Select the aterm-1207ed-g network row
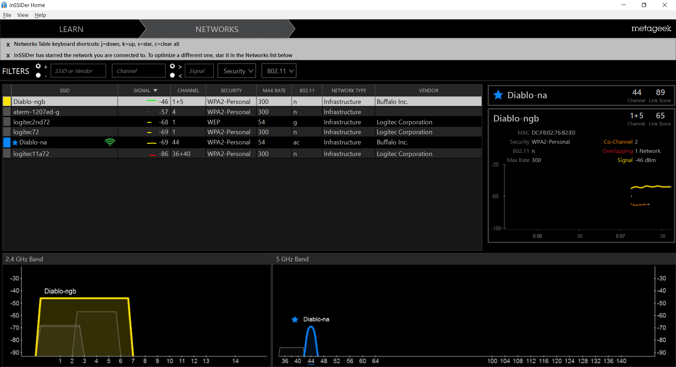The height and width of the screenshot is (367, 676). (242, 112)
